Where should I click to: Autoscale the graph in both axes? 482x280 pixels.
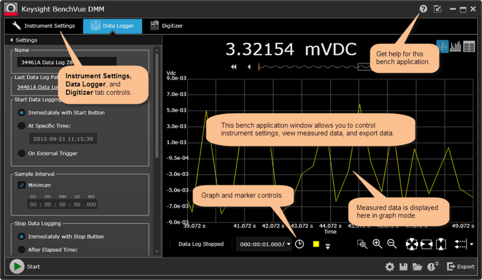(411, 244)
